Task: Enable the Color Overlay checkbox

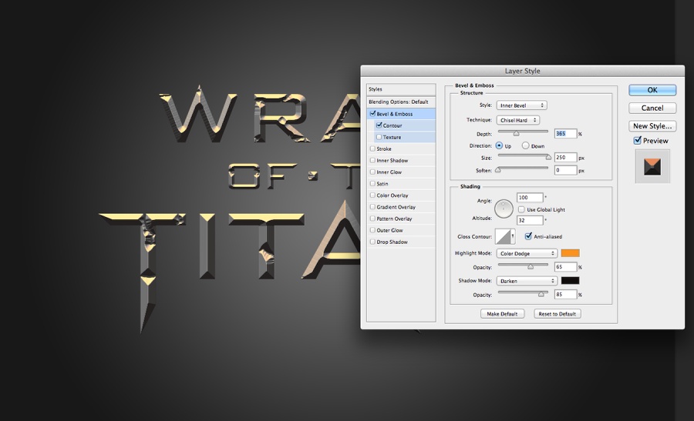Action: pyautogui.click(x=372, y=195)
